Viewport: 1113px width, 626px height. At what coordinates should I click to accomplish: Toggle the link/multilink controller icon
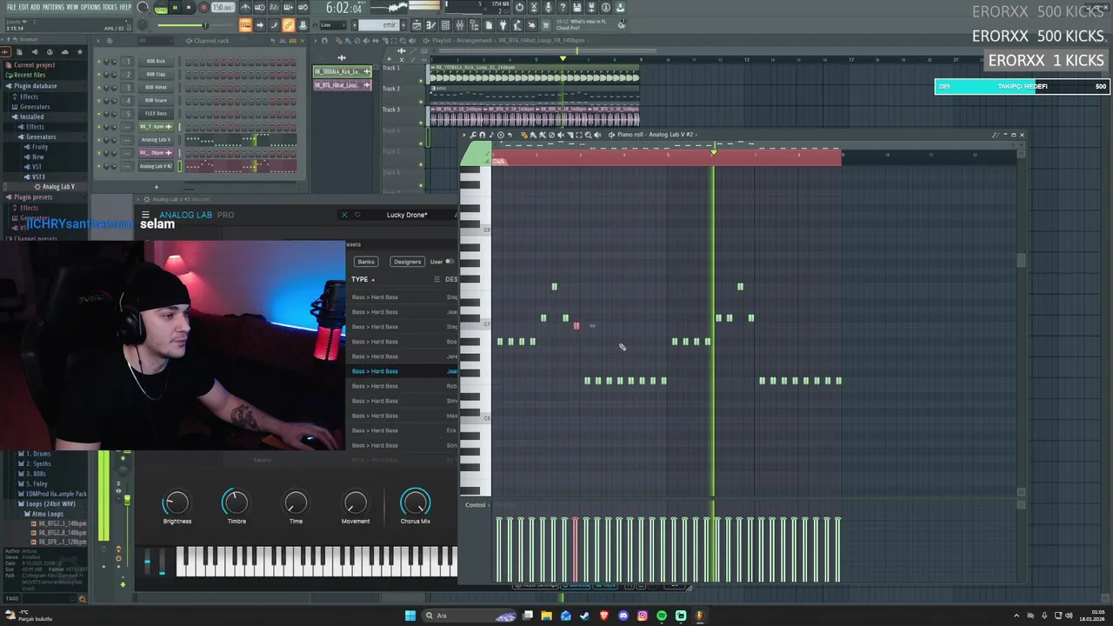[x=288, y=25]
